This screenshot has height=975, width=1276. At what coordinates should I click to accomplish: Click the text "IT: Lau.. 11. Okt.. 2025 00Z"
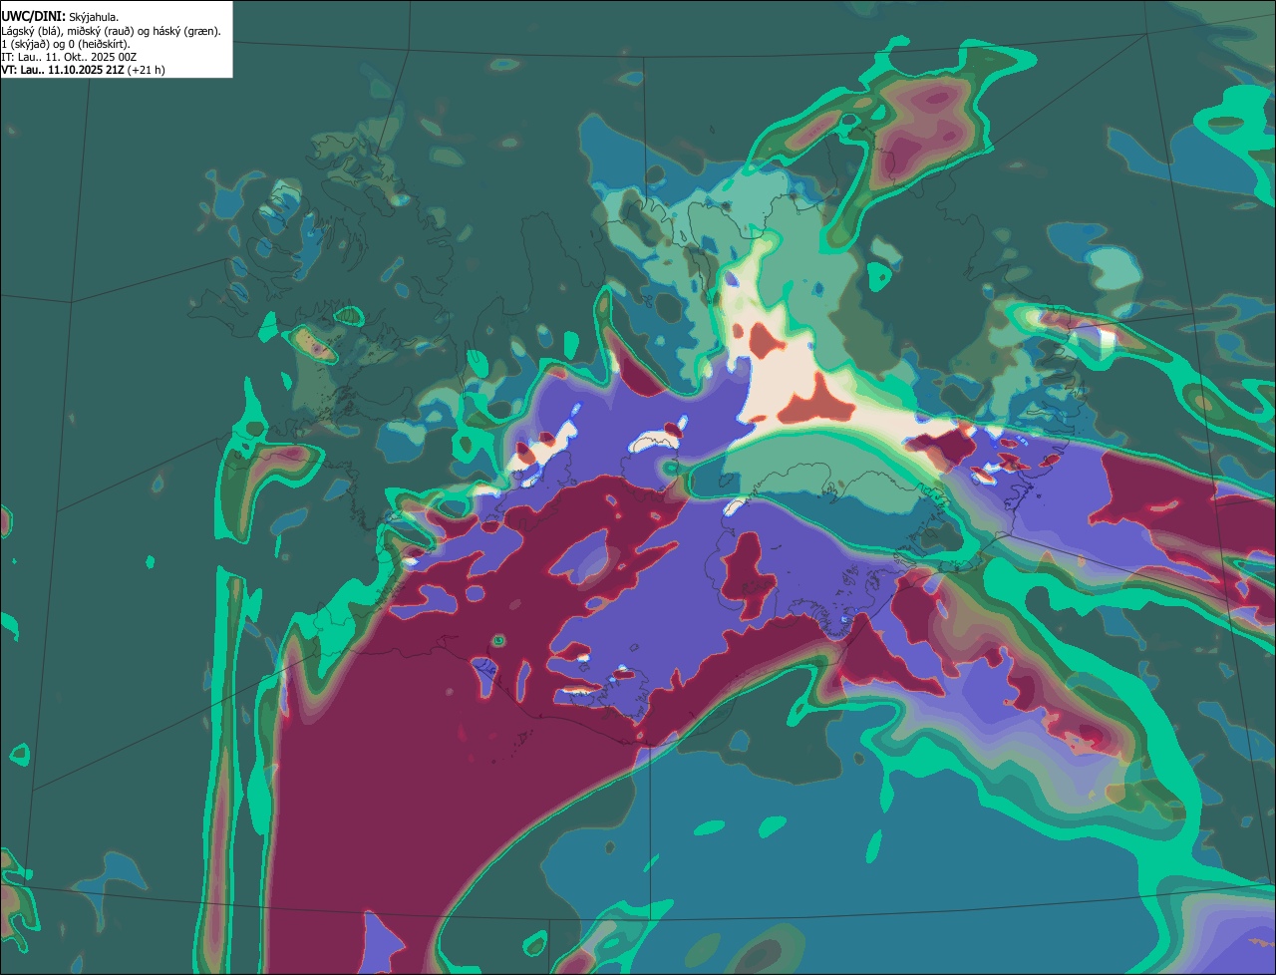click(x=69, y=57)
